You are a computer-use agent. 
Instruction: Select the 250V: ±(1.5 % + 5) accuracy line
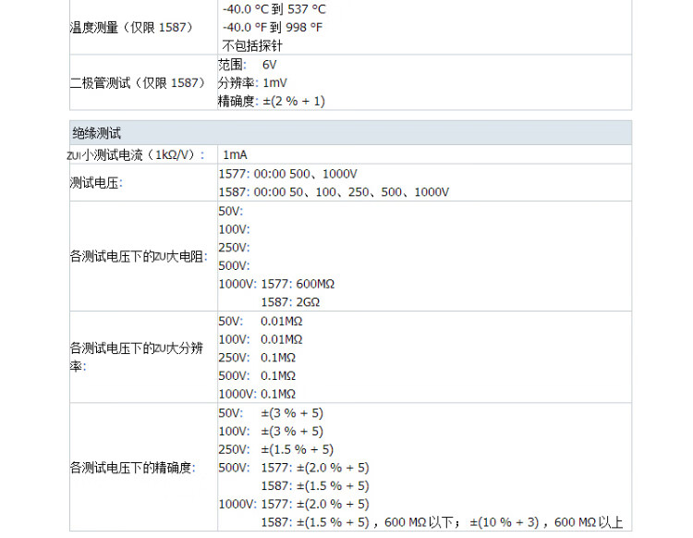[276, 449]
